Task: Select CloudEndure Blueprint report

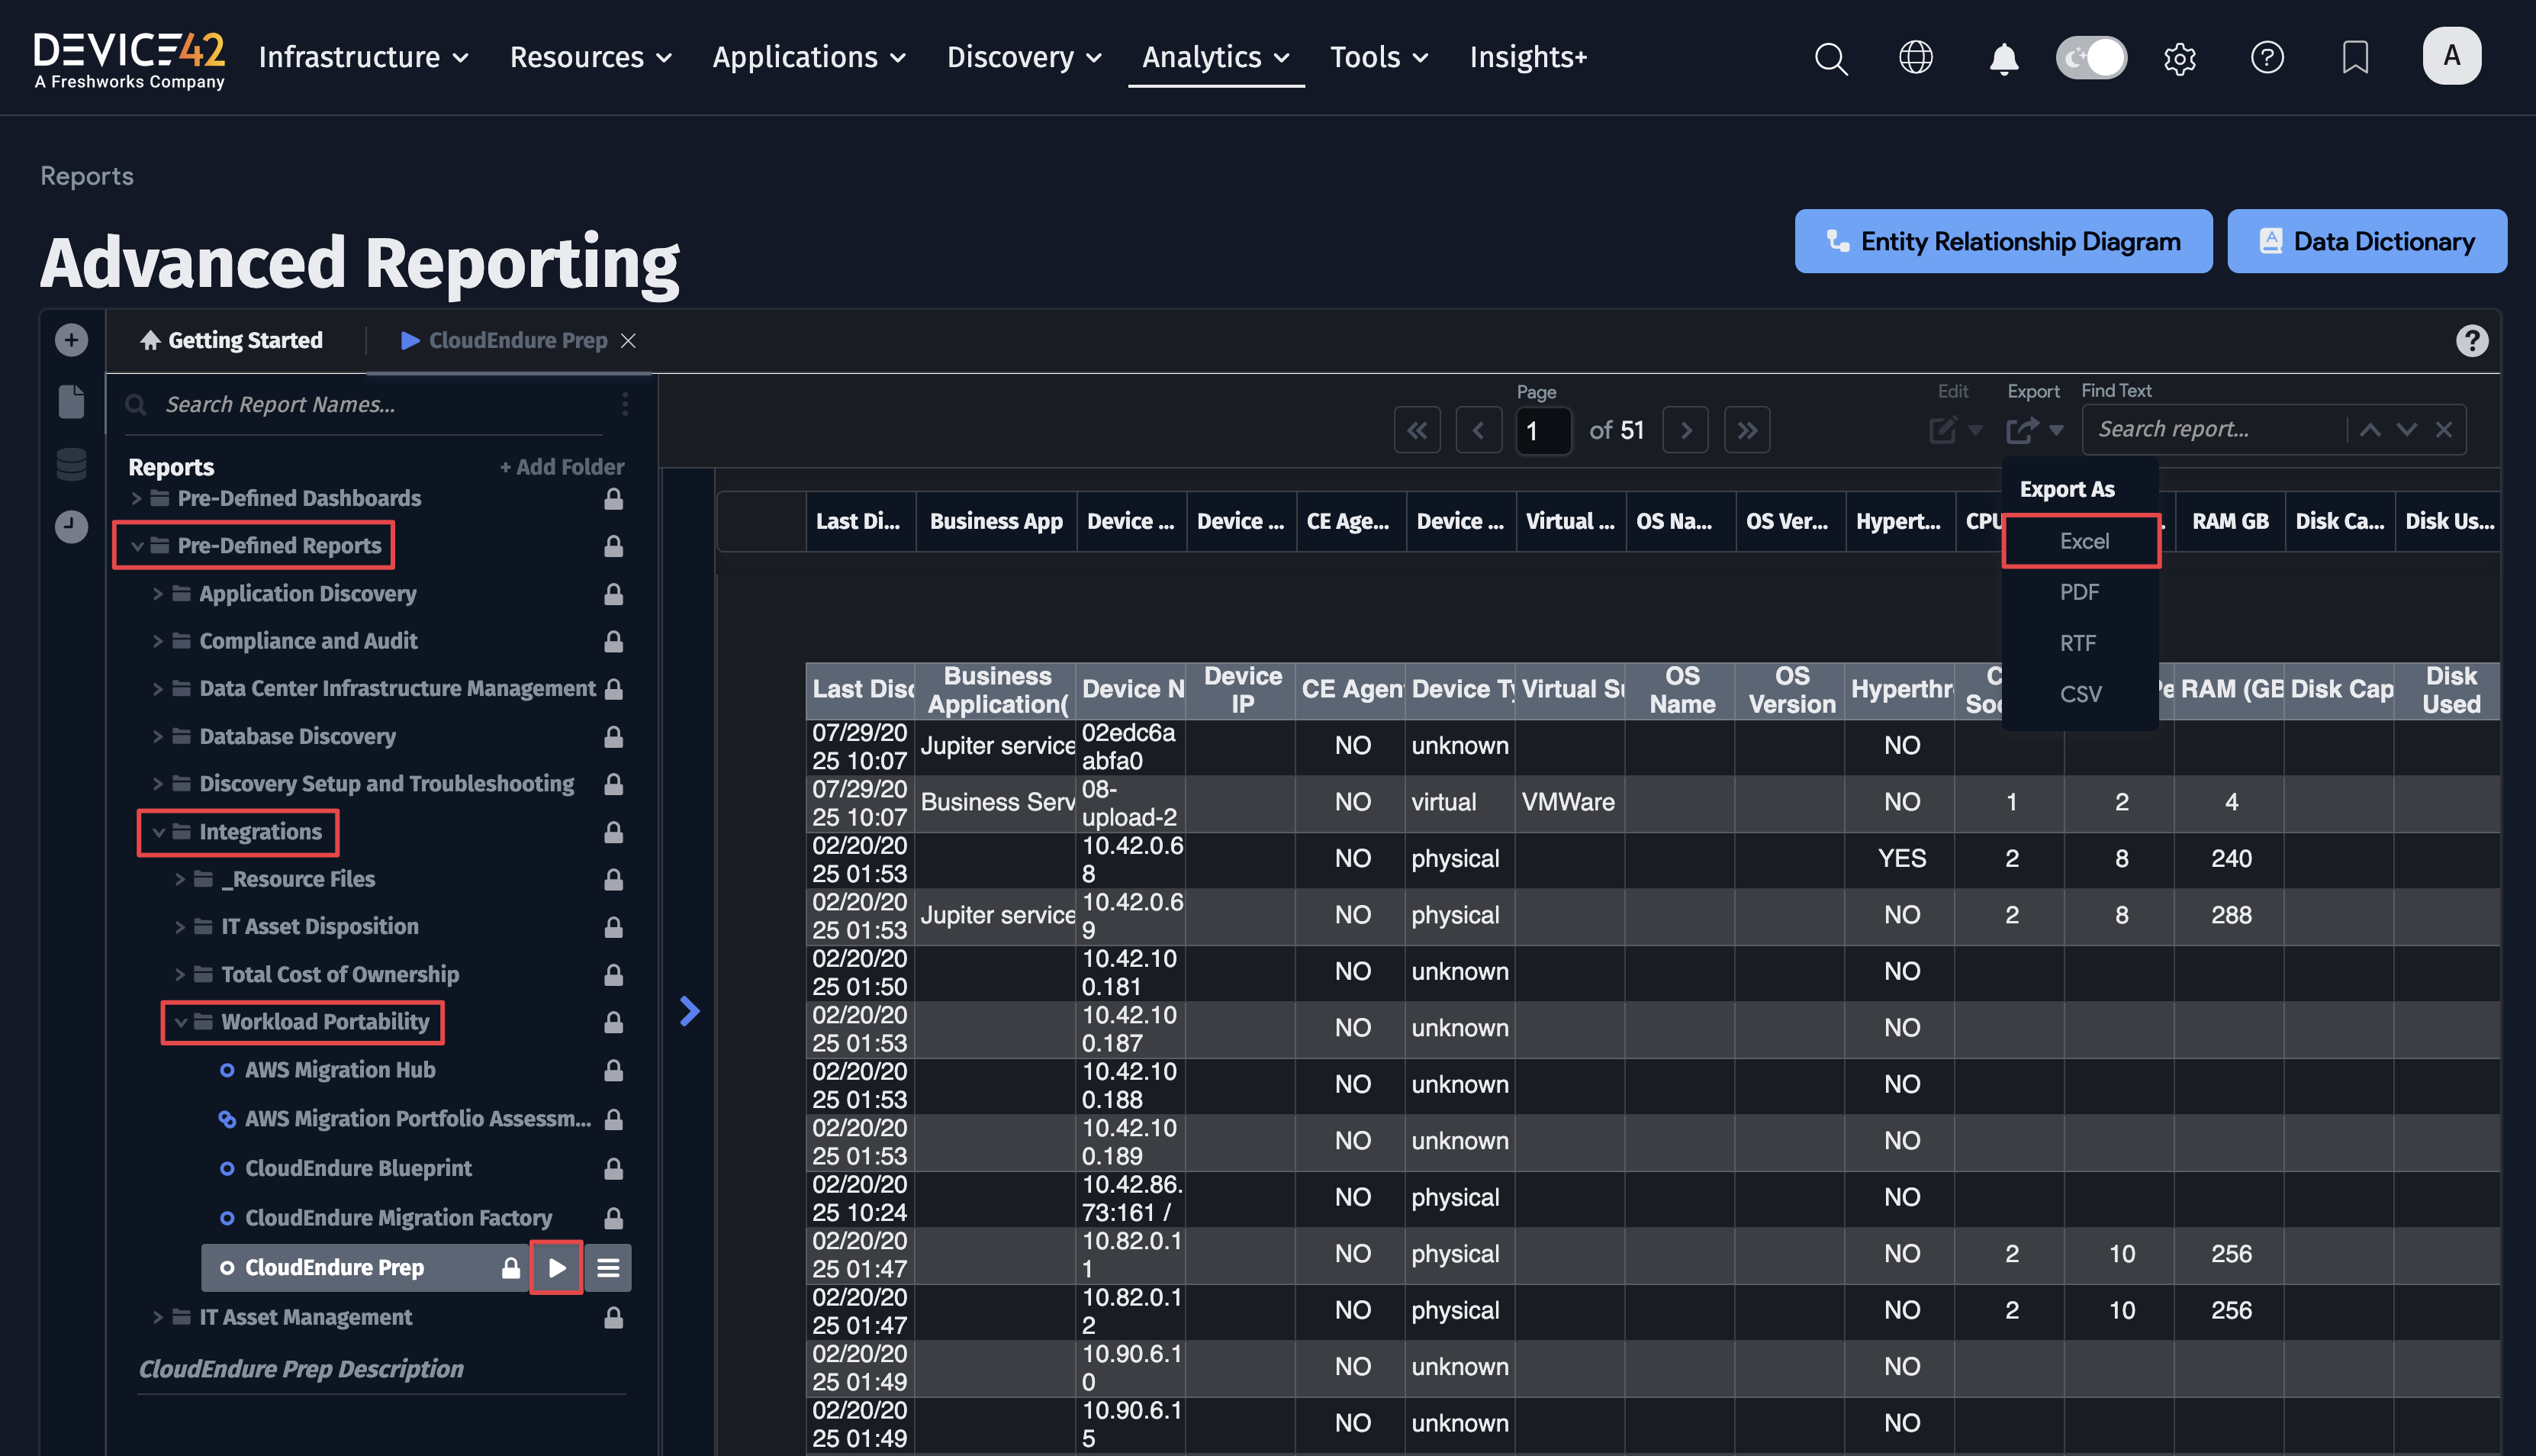Action: pyautogui.click(x=358, y=1168)
